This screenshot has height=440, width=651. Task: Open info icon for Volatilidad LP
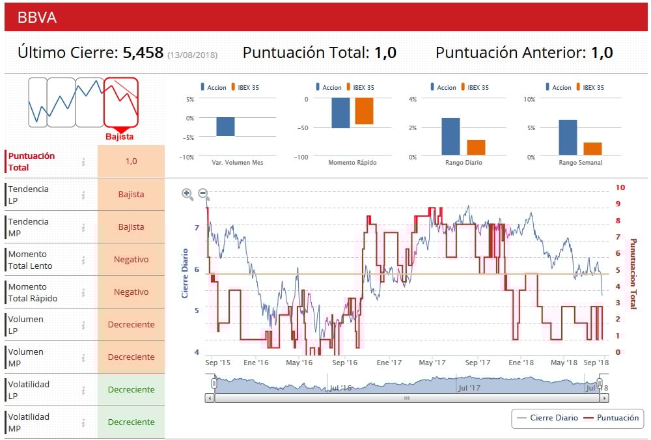point(83,390)
